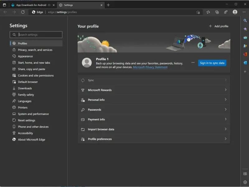The image size is (249, 187).
Task: Open the tab actions menu icon
Action: click(x=4, y=5)
